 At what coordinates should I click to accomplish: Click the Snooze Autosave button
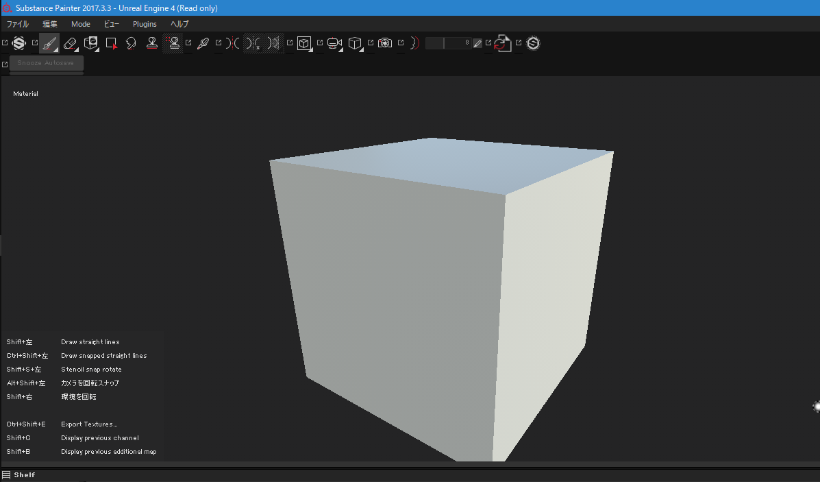[x=47, y=63]
